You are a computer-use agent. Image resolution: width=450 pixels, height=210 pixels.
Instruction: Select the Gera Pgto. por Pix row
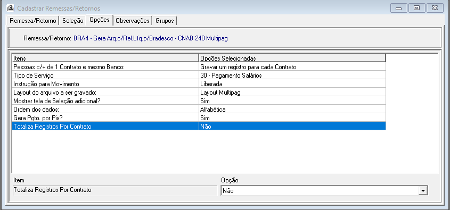(199, 118)
